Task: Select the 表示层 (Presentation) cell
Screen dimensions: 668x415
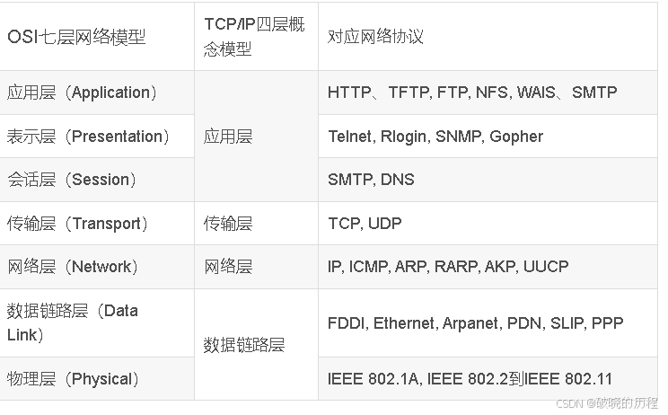Action: coord(89,137)
